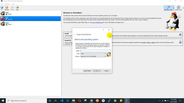Show hidden system tray icons

pos(160,100)
